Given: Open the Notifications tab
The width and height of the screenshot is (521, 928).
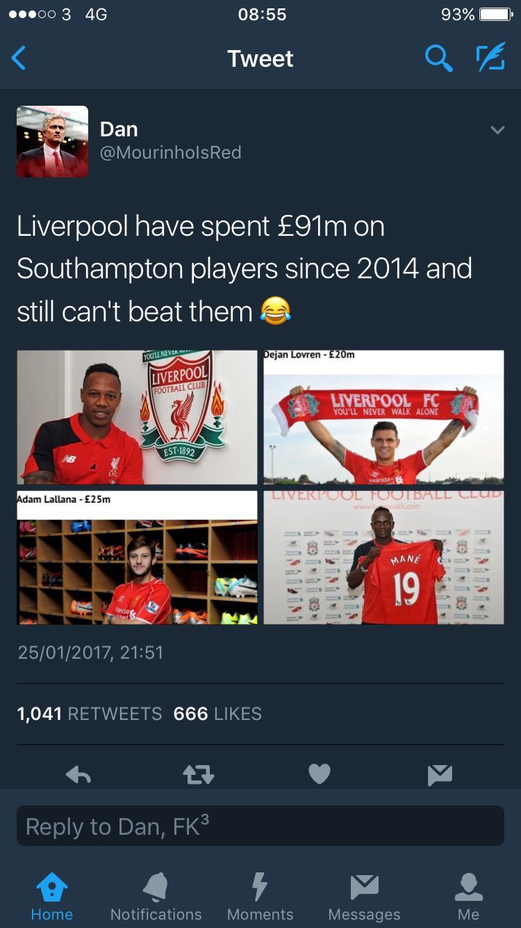Looking at the screenshot, I should (x=156, y=897).
